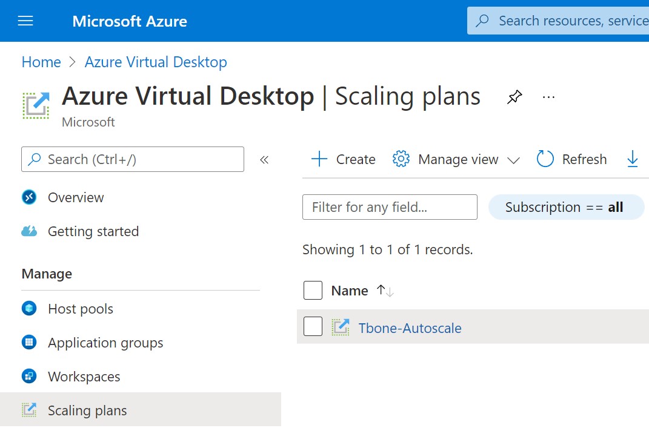The image size is (649, 428).
Task: Click the Overview icon
Action: pos(29,197)
